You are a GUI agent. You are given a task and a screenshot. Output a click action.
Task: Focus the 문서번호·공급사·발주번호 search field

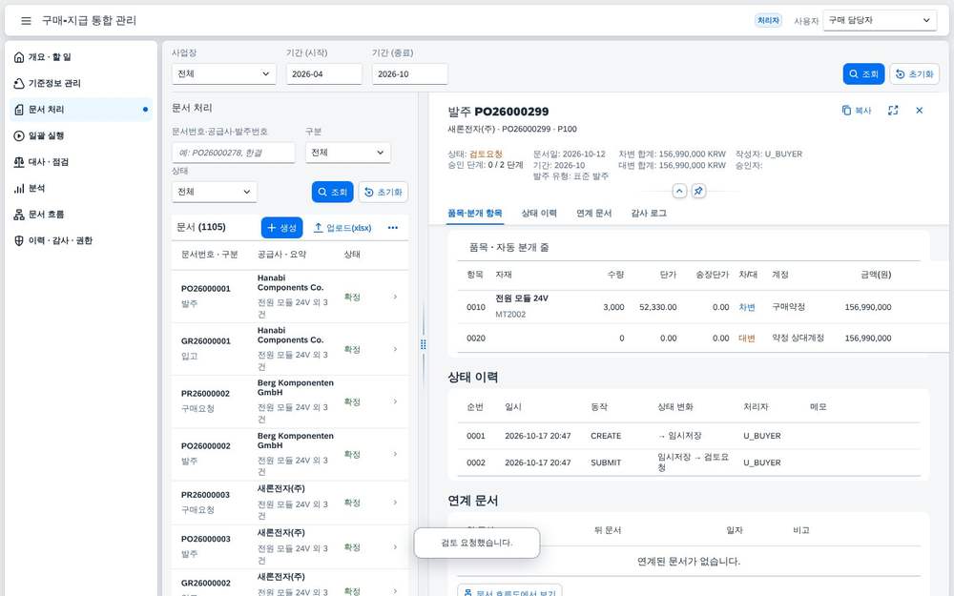pos(234,153)
